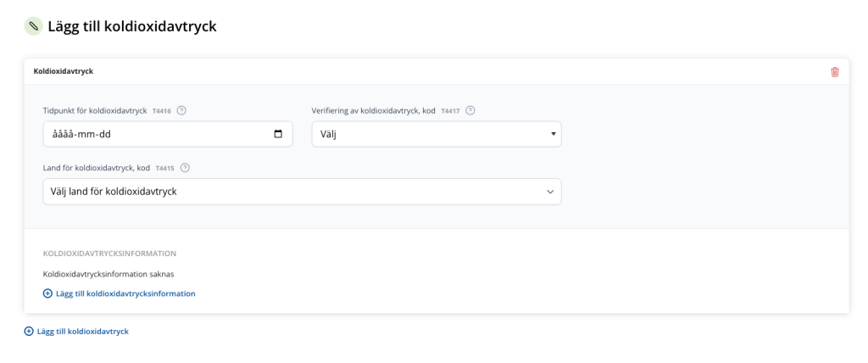
Task: Click the plus icon before Lägg till koldioxidavtrycksinformation
Action: (x=47, y=293)
